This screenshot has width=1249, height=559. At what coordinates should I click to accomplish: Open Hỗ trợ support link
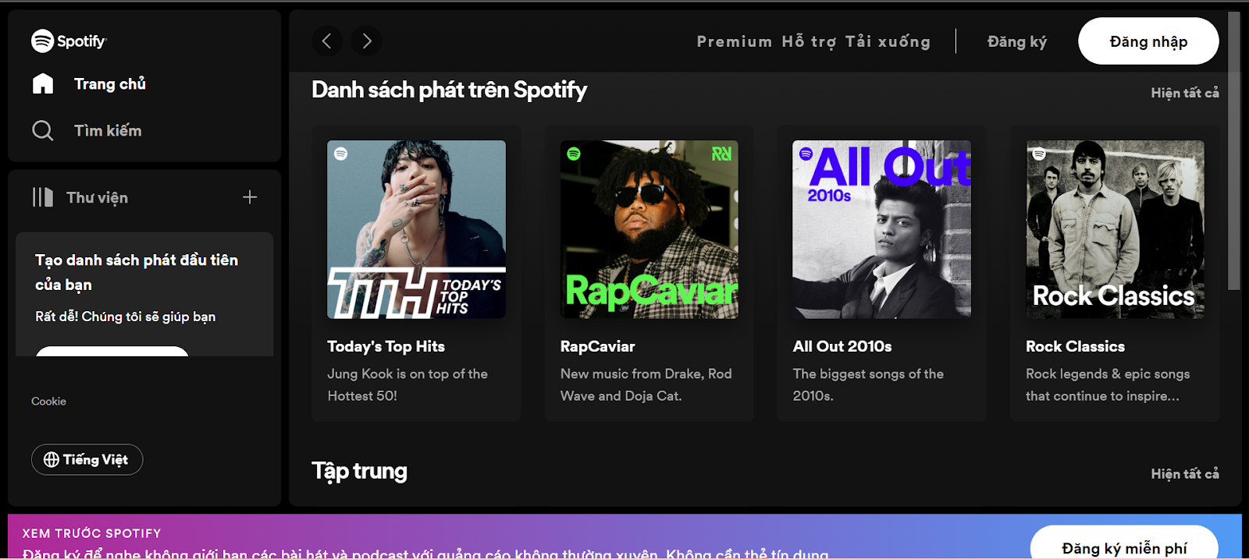(x=809, y=41)
